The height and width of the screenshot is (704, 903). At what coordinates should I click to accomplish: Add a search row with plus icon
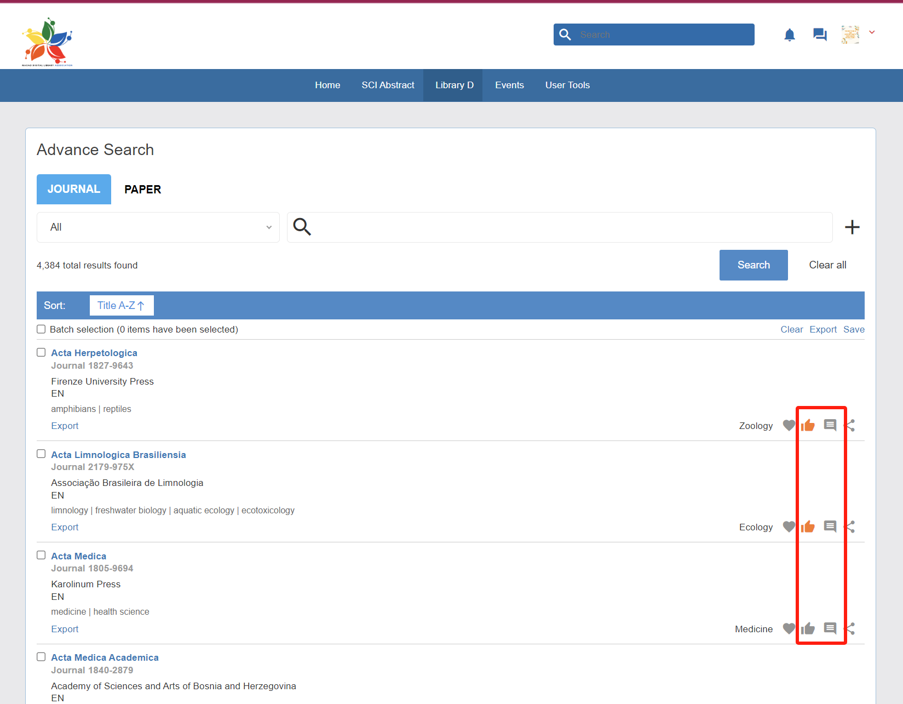pyautogui.click(x=852, y=227)
